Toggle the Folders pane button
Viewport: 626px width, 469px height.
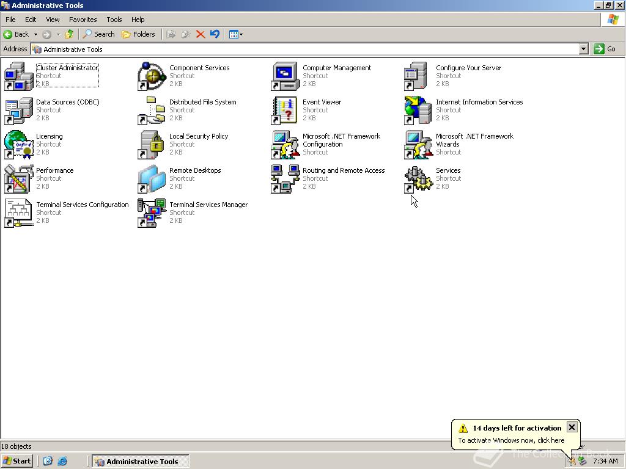click(139, 34)
